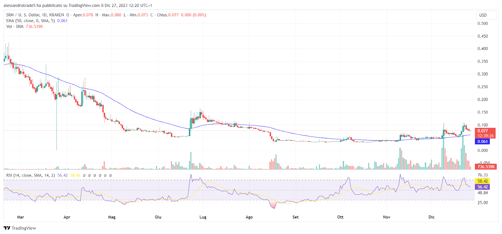The height and width of the screenshot is (234, 502).
Task: Select the Vol · SRM indicator legend
Action: (15, 27)
